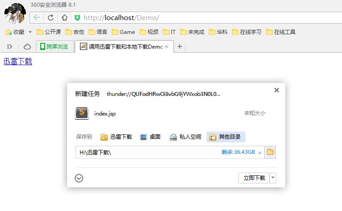342x211 pixels.
Task: Open the 在线工具 bookmark folder
Action: pyautogui.click(x=281, y=32)
